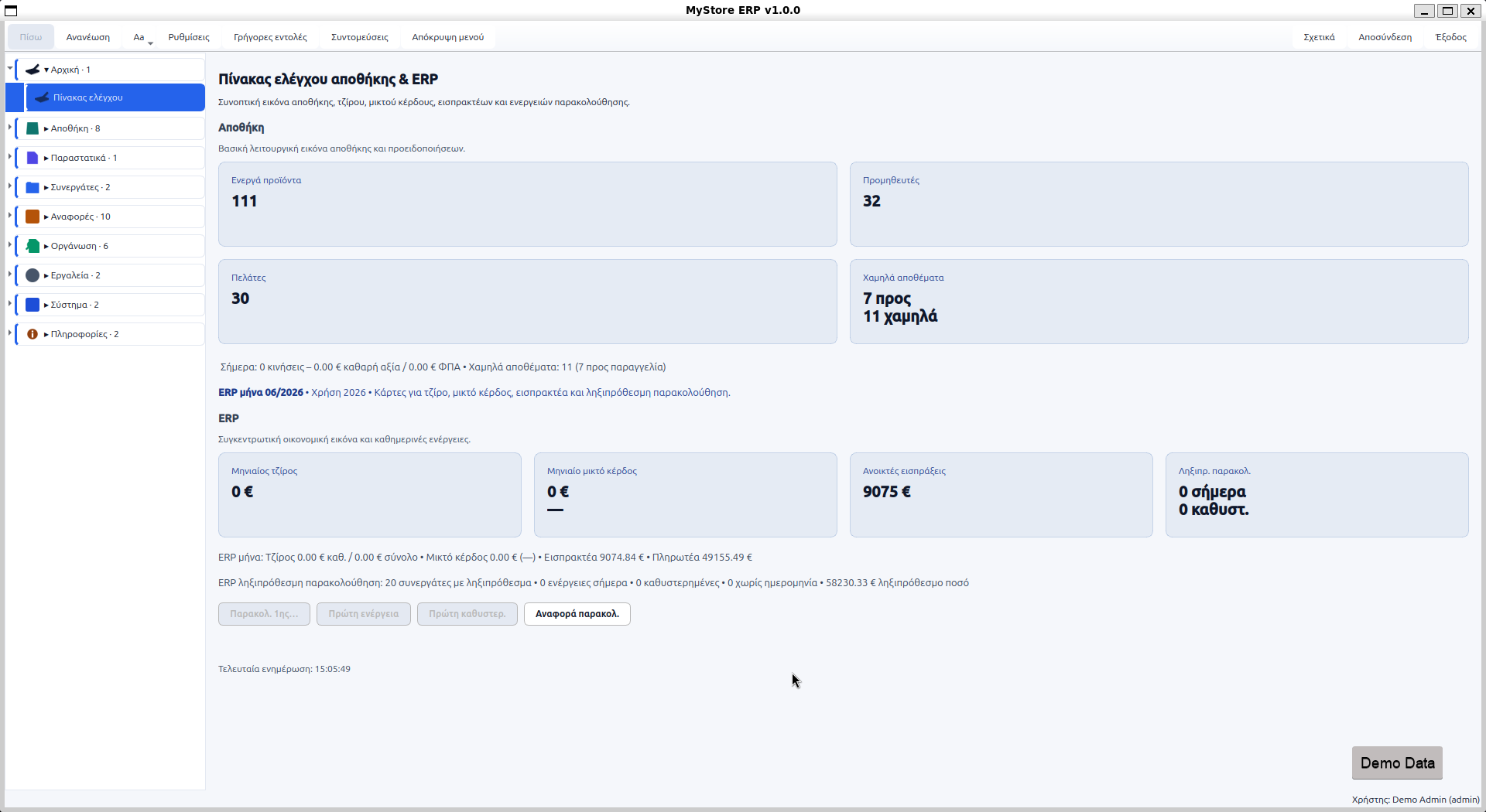Click the grey round Εργαλεία icon
Screen dimensions: 1486x812
(33, 275)
